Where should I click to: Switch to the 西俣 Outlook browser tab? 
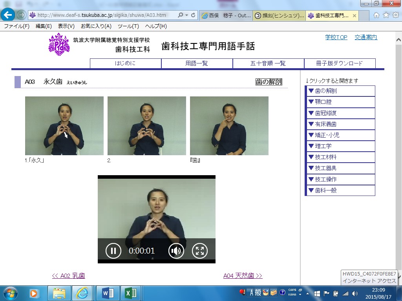[226, 16]
